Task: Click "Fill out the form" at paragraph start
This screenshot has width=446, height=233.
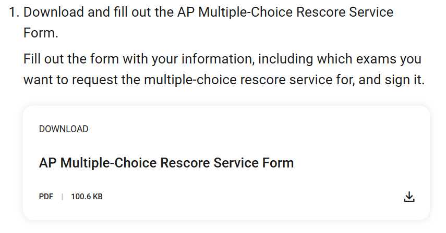Action: point(71,59)
